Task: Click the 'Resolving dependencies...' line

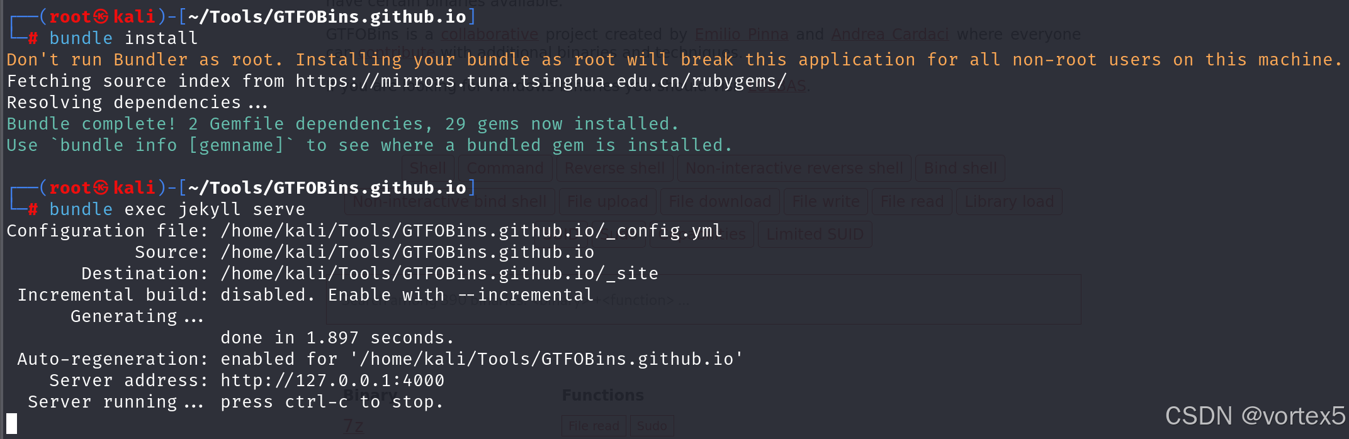Action: (137, 103)
